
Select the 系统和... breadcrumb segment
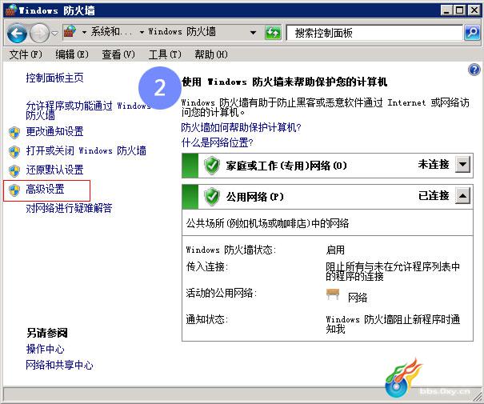pos(110,32)
